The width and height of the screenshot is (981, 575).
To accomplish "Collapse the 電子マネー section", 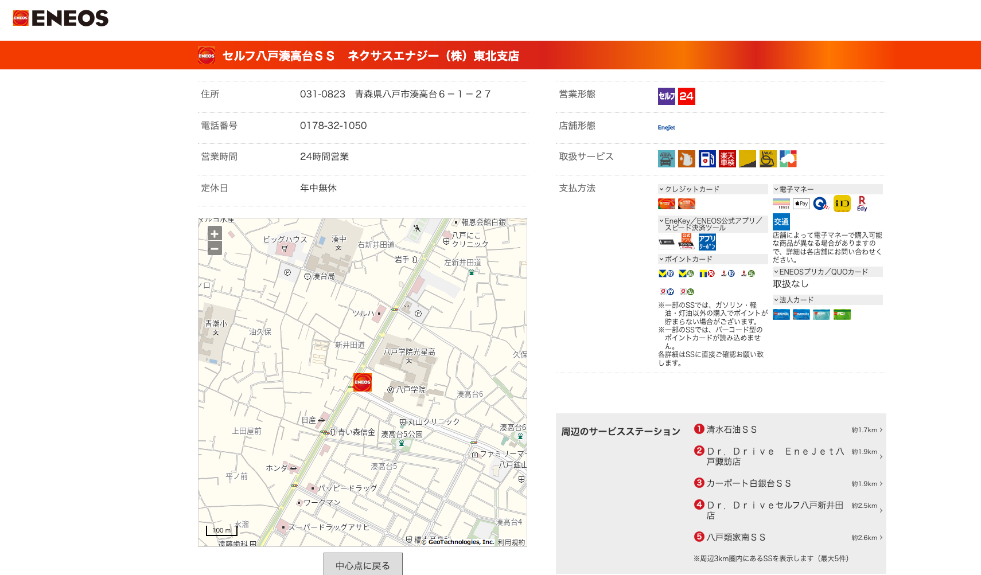I will (x=827, y=189).
